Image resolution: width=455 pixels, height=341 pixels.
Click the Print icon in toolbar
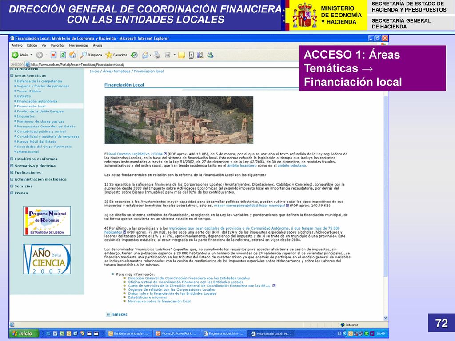(x=157, y=55)
